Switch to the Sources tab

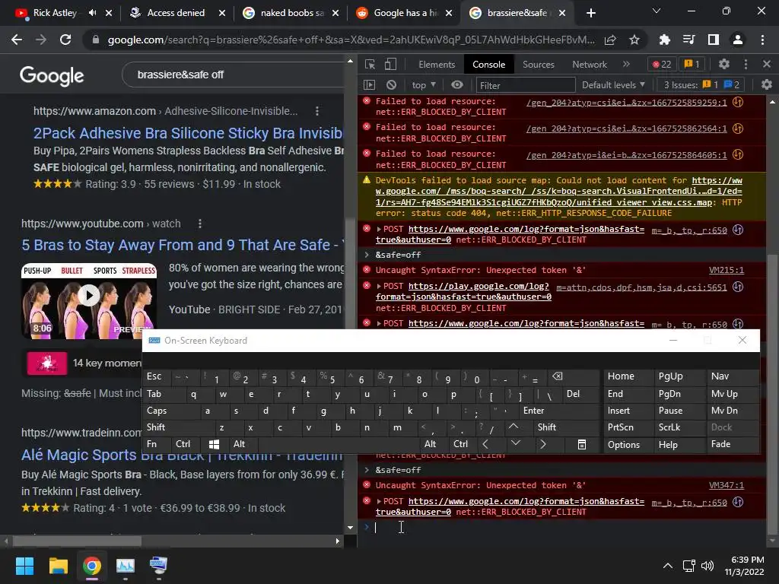[538, 64]
